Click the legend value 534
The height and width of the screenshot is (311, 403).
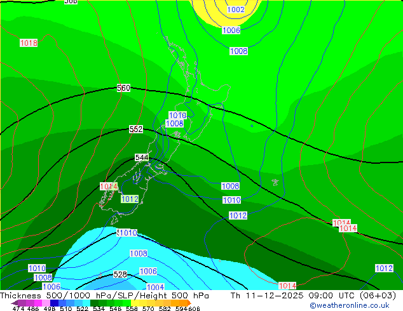[x=99, y=308]
